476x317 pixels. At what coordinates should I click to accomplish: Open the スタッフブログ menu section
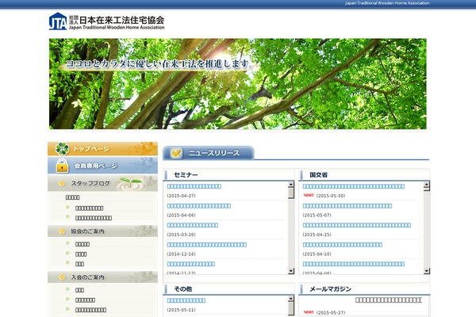click(102, 183)
